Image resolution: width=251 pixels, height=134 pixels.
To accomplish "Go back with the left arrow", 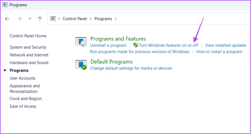I will pos(7,19).
